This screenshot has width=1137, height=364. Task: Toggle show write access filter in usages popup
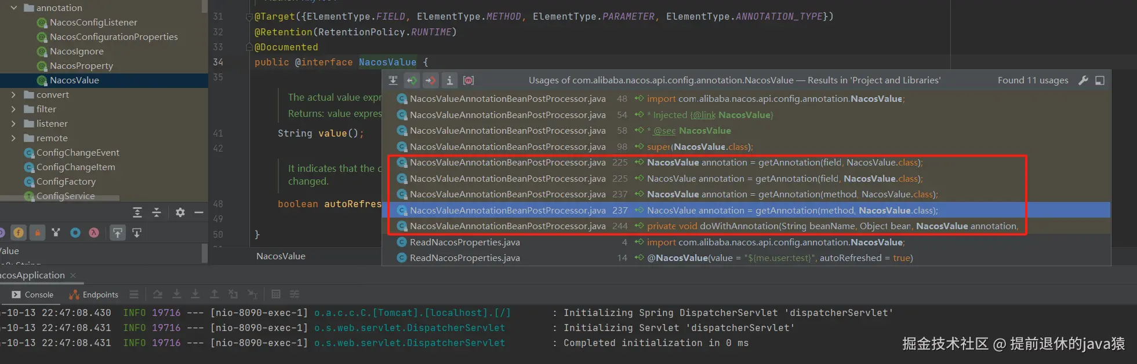[x=430, y=80]
